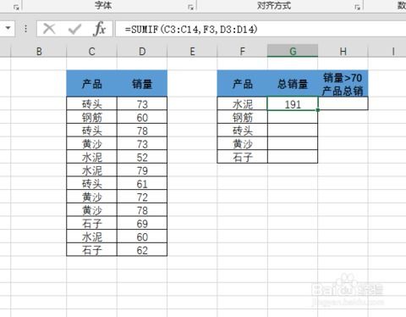
Task: Select the 产品 header in column F
Action: (x=242, y=84)
